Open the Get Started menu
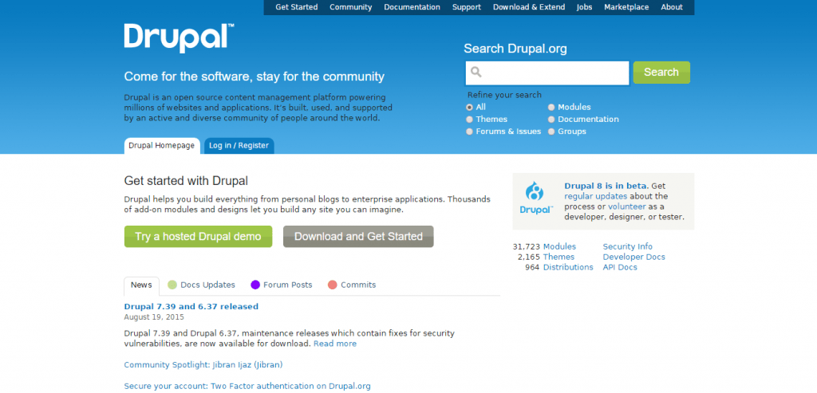Viewport: 817px width, 393px height. [297, 7]
